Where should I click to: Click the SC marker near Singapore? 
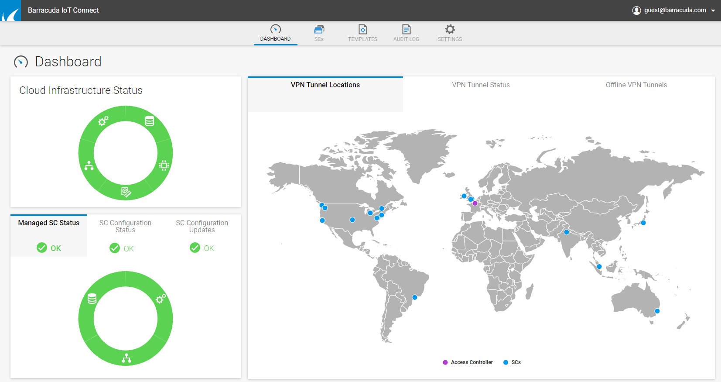point(599,266)
